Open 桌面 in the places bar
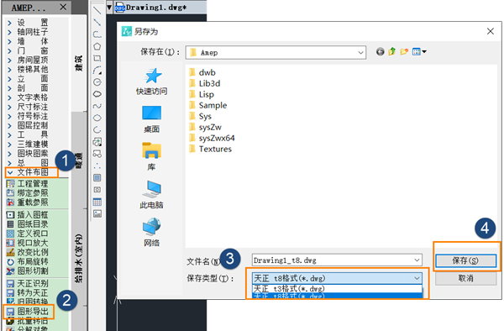 point(151,119)
